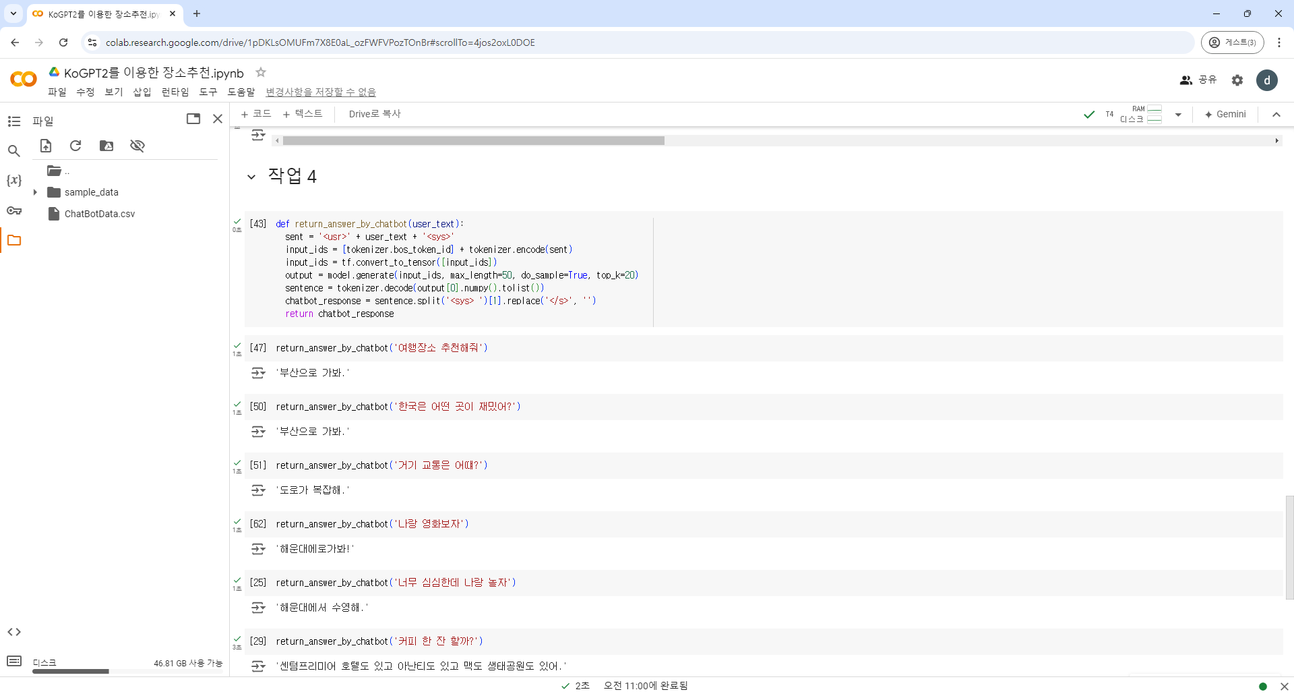This screenshot has height=696, width=1294.
Task: Open the secrets key icon panel
Action: (14, 210)
